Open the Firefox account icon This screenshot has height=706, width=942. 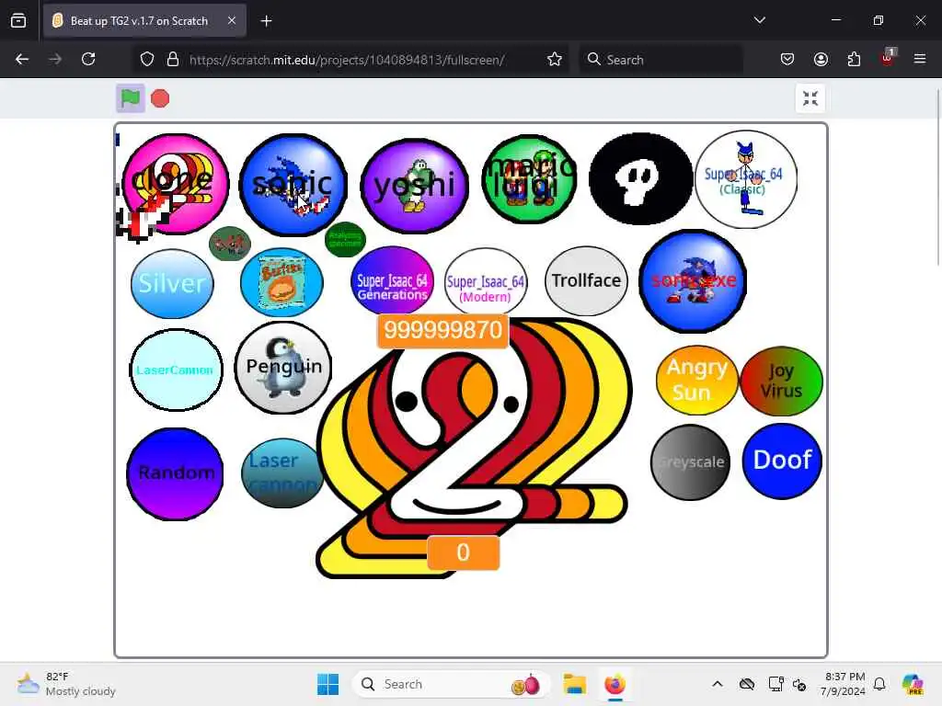click(821, 59)
